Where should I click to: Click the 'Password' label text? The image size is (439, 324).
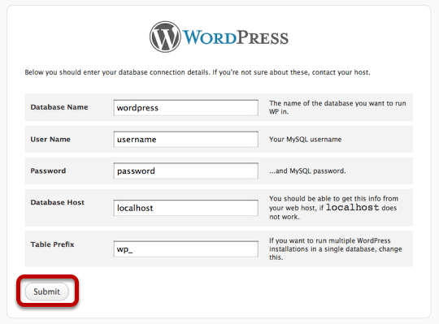pyautogui.click(x=48, y=171)
